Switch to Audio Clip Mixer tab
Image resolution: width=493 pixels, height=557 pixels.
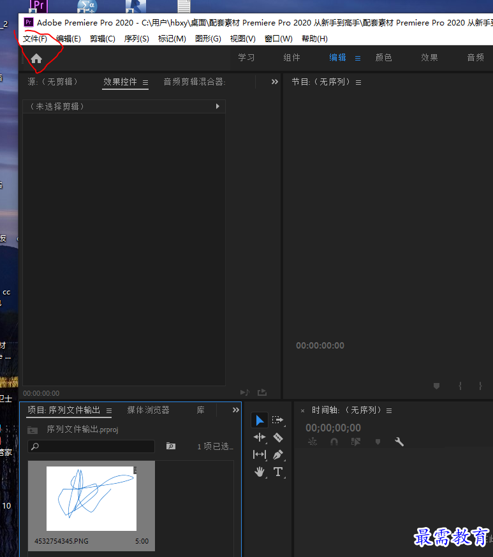195,82
